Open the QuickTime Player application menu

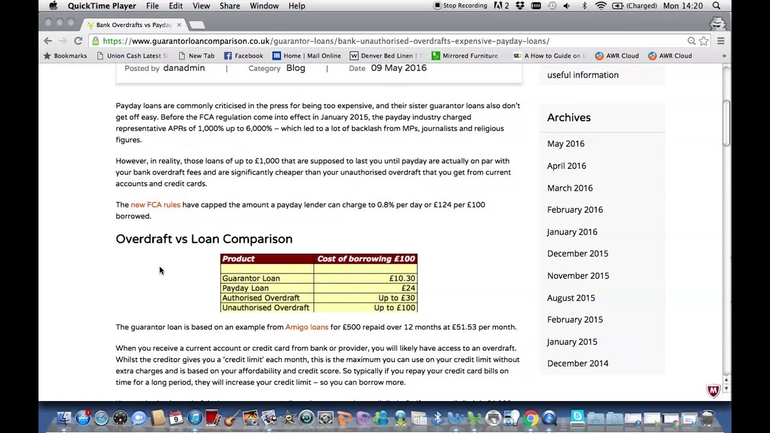[x=102, y=5]
